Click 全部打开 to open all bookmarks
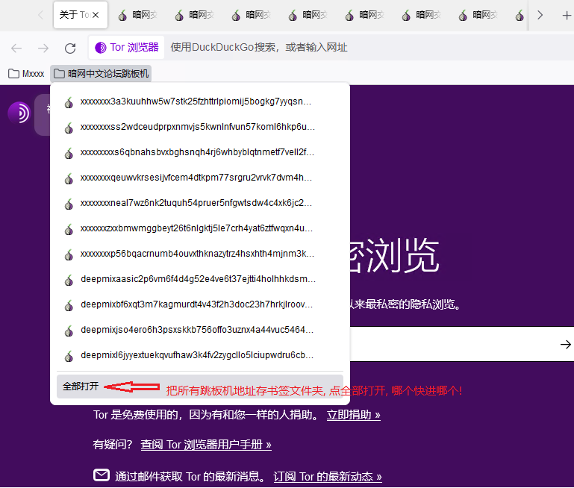This screenshot has height=488, width=574. tap(200, 387)
